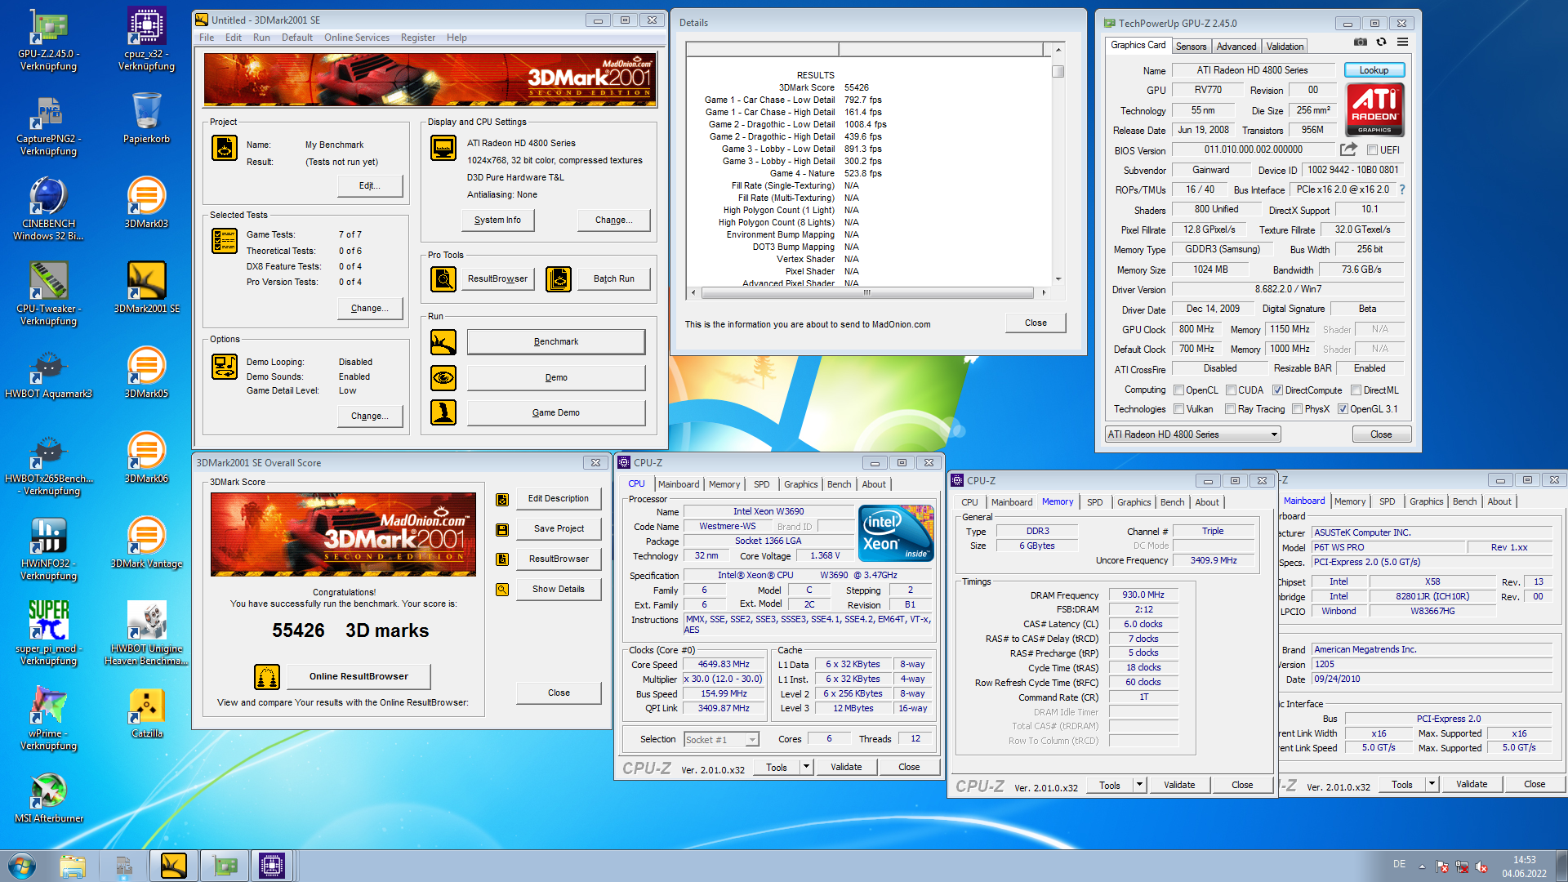Click Change... in Selected Tests section
The width and height of the screenshot is (1568, 882).
pos(370,308)
